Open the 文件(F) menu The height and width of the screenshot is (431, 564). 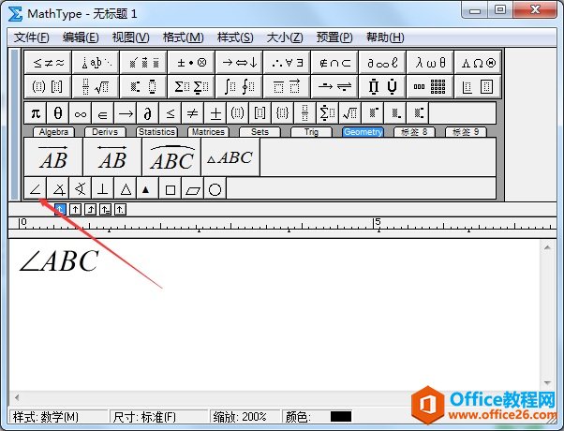click(x=31, y=37)
